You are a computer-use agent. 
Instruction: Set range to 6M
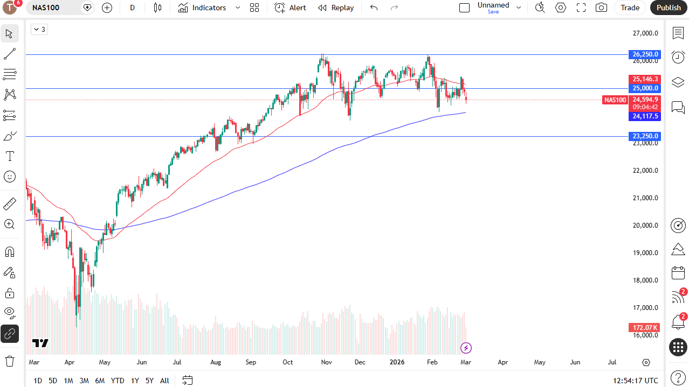(x=100, y=381)
